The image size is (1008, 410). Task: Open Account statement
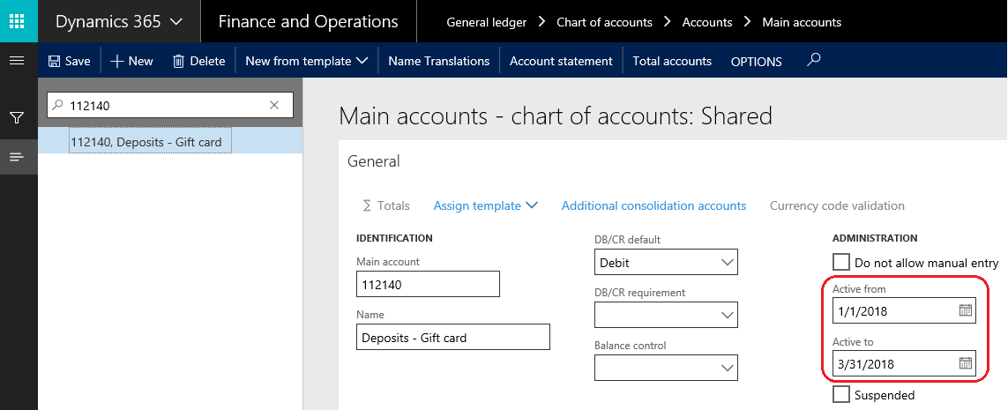pos(561,61)
